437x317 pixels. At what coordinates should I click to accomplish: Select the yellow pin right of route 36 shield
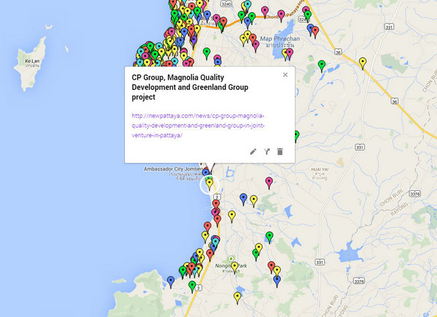tap(363, 63)
